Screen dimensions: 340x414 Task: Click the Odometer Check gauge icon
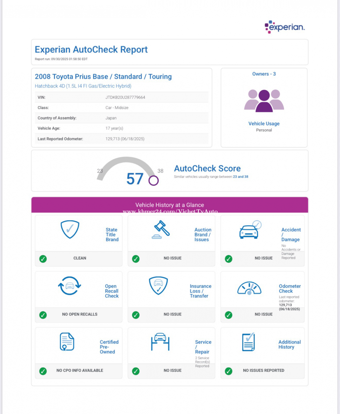pos(249,288)
